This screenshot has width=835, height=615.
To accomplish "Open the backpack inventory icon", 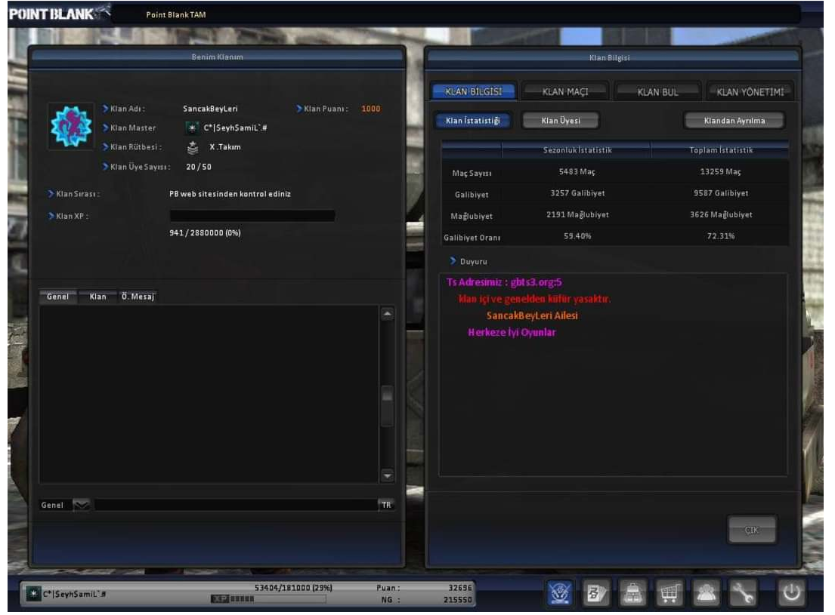I will [x=632, y=592].
